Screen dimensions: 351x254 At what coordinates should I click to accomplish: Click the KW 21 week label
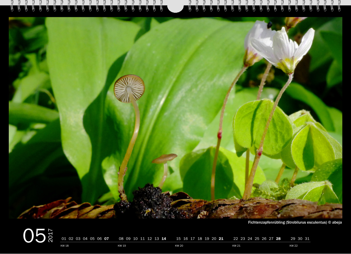point(236,246)
